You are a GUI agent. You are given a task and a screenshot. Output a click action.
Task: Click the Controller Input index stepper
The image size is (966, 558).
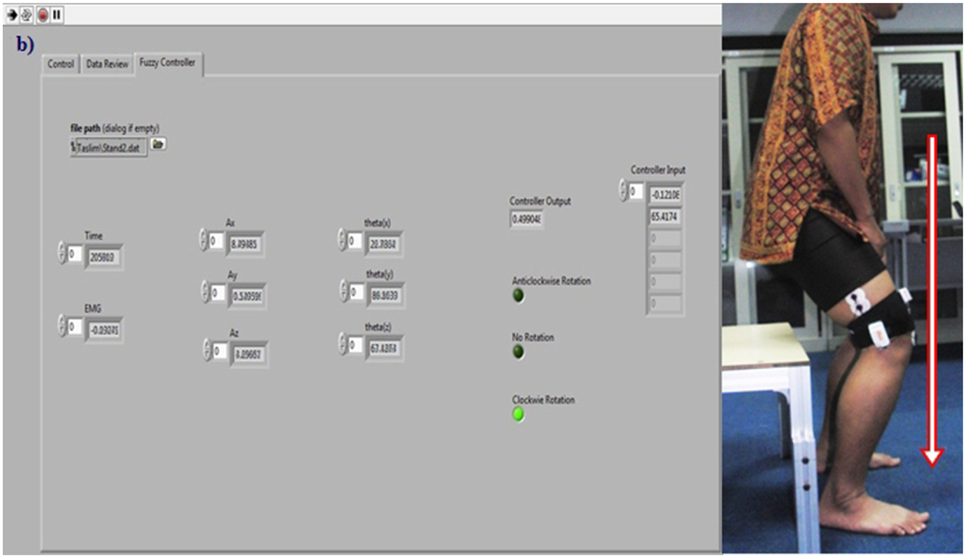623,190
